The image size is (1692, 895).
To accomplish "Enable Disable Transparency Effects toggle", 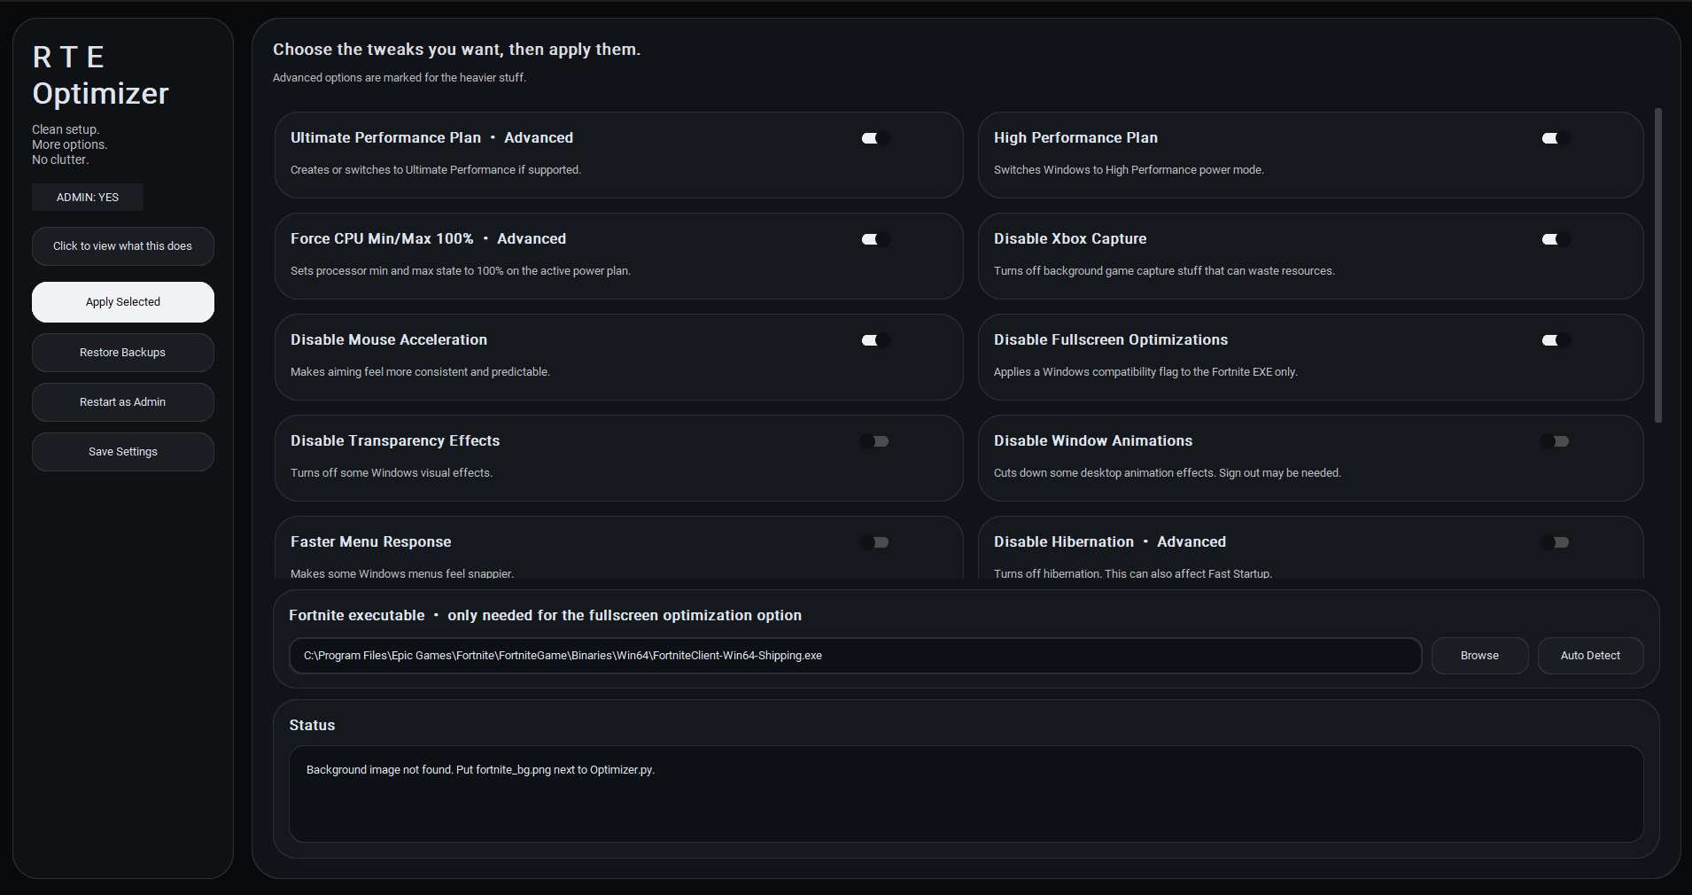I will tap(874, 441).
